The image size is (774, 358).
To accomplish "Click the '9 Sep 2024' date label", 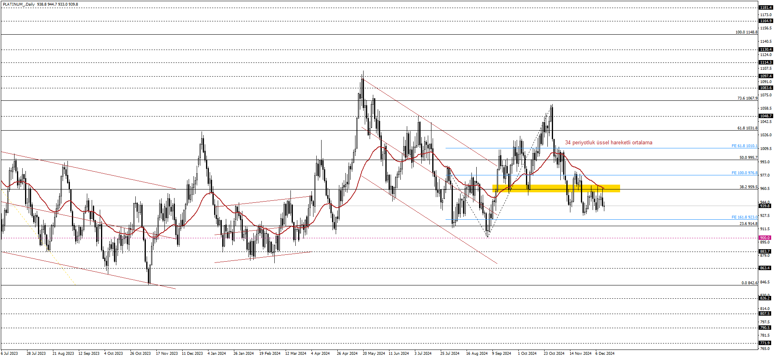I will tap(501, 354).
